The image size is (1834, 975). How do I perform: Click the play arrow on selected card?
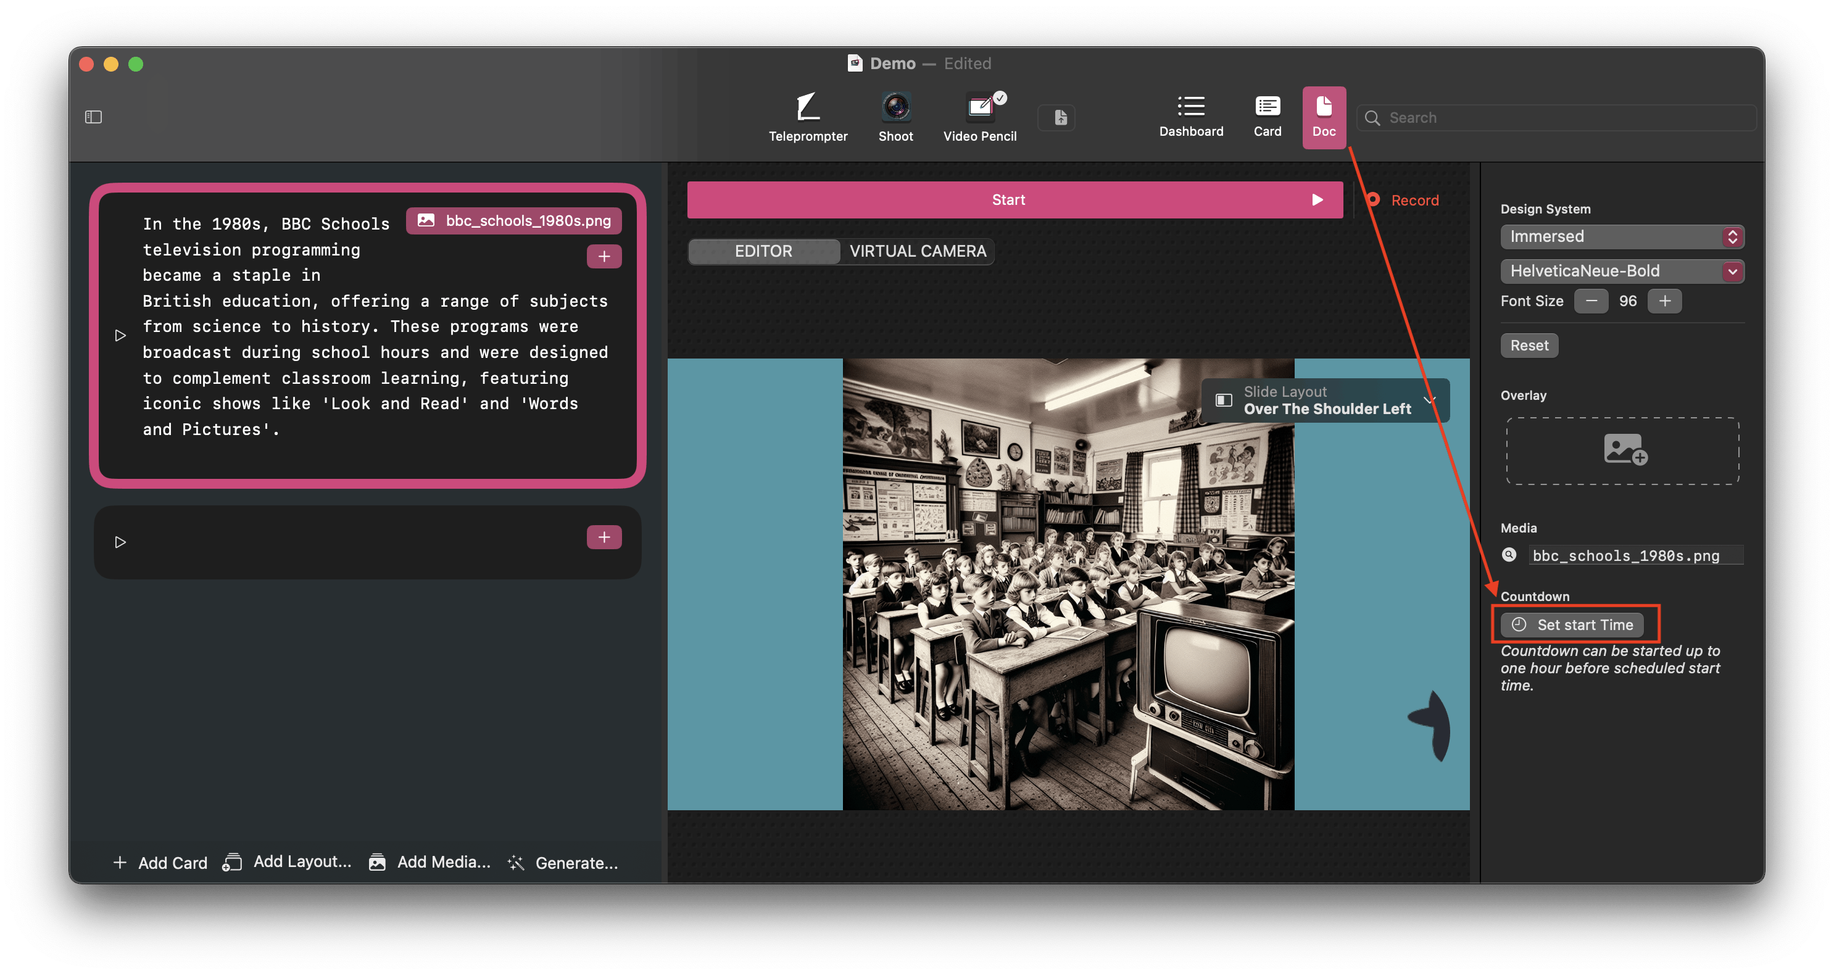click(120, 334)
